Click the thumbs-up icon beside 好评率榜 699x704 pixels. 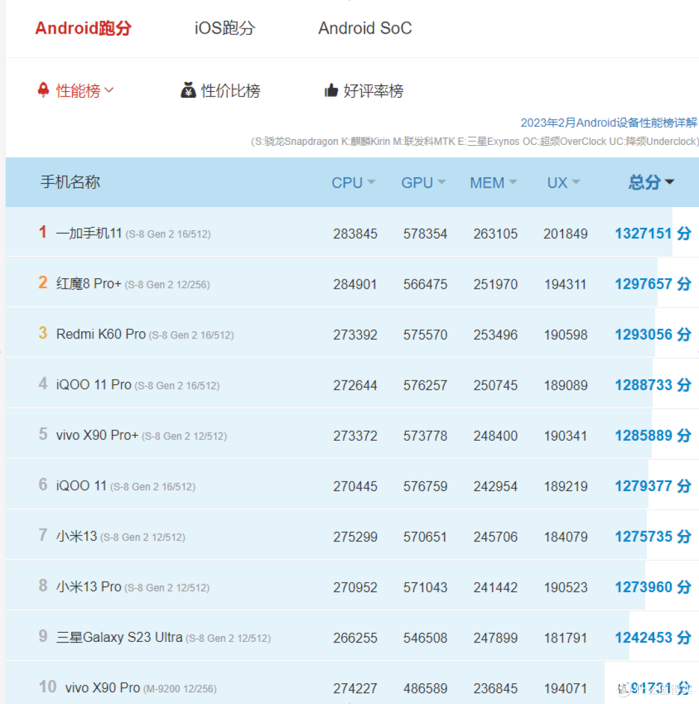331,90
